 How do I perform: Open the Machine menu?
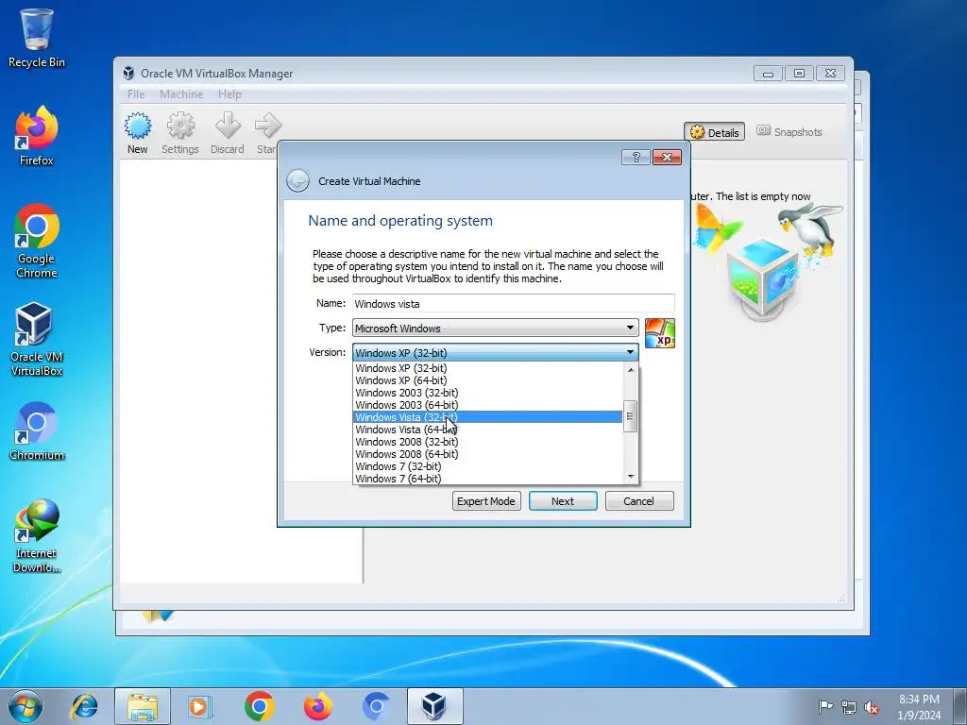[181, 94]
